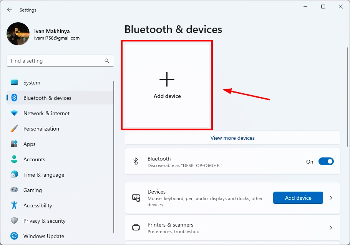The height and width of the screenshot is (245, 350).
Task: Click the blue Add device button
Action: [x=298, y=198]
